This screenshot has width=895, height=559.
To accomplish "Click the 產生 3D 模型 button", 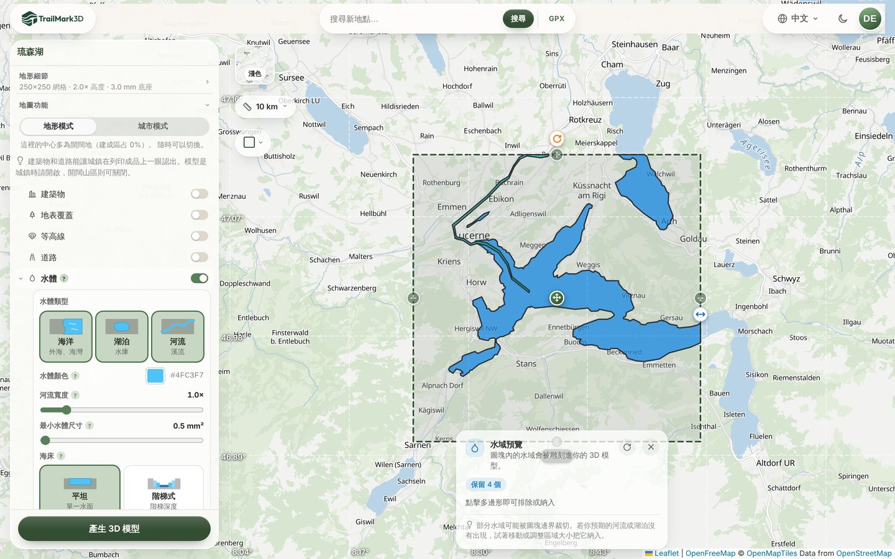I will click(114, 529).
